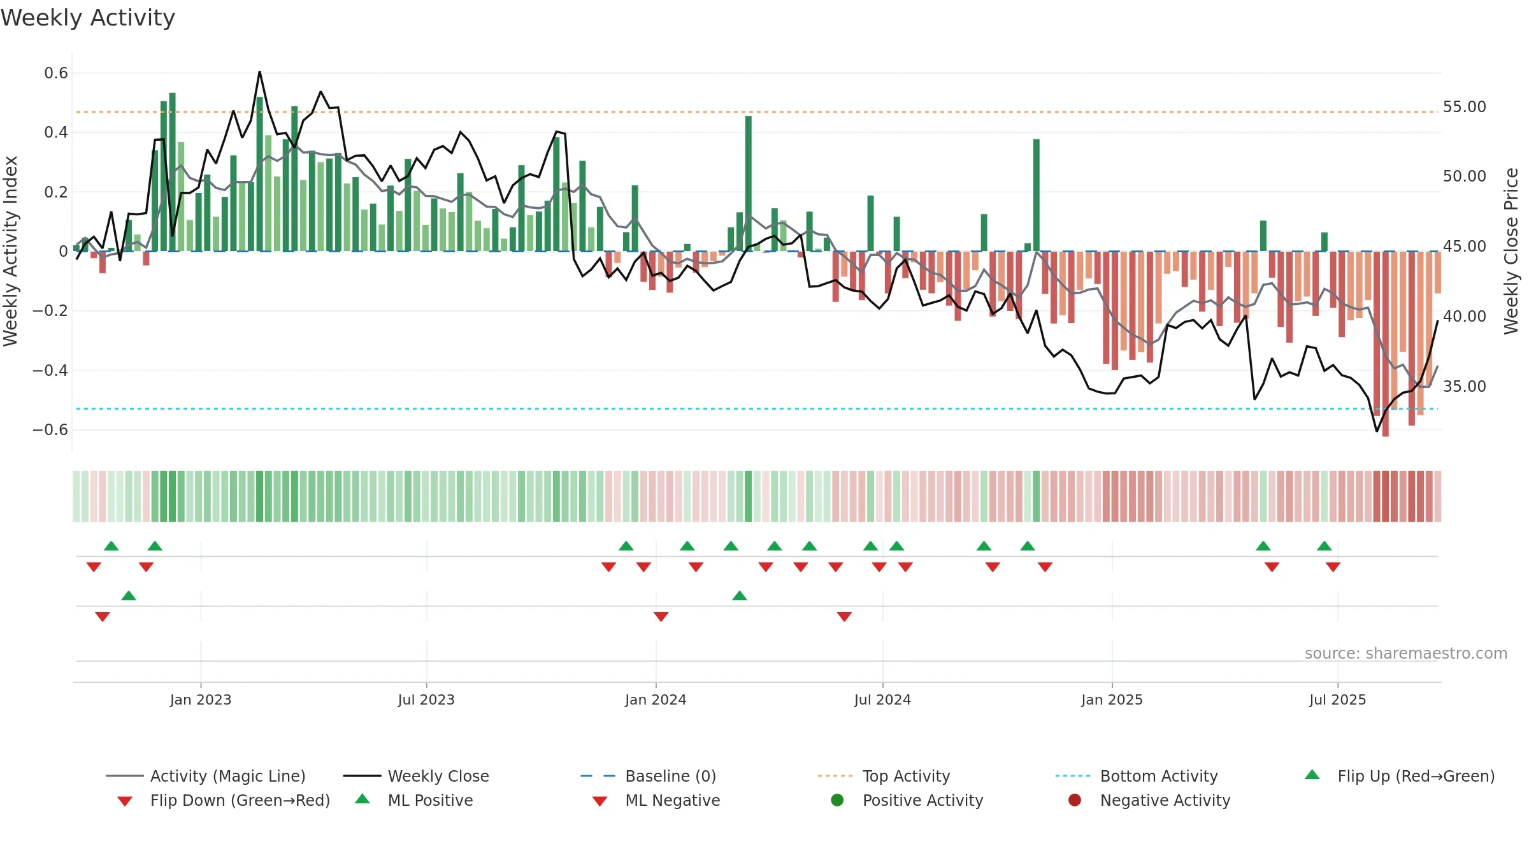Screen dimensions: 1529x860
Task: Click the Jul 2025 x-axis label
Action: tap(1338, 700)
